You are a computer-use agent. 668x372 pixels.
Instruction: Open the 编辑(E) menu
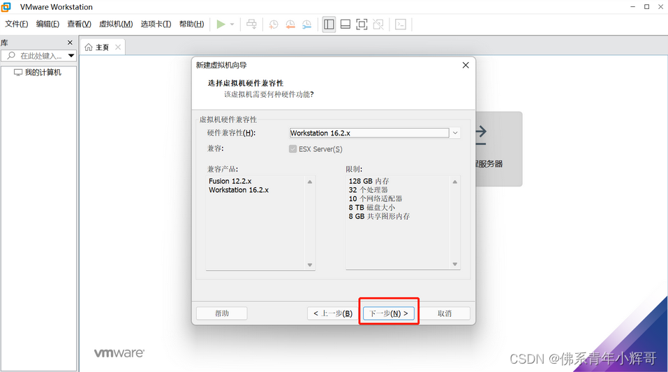click(47, 24)
